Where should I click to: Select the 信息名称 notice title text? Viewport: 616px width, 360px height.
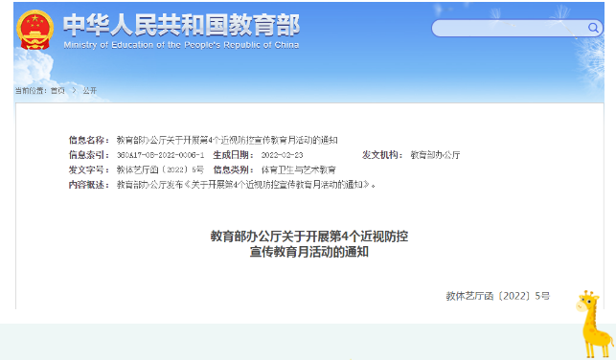(227, 140)
